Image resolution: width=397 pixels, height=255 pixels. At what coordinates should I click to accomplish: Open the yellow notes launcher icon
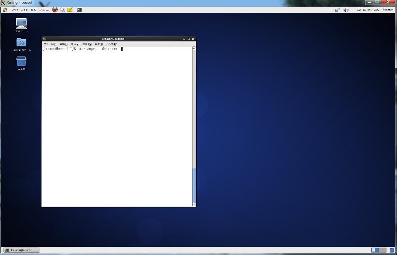[x=70, y=10]
